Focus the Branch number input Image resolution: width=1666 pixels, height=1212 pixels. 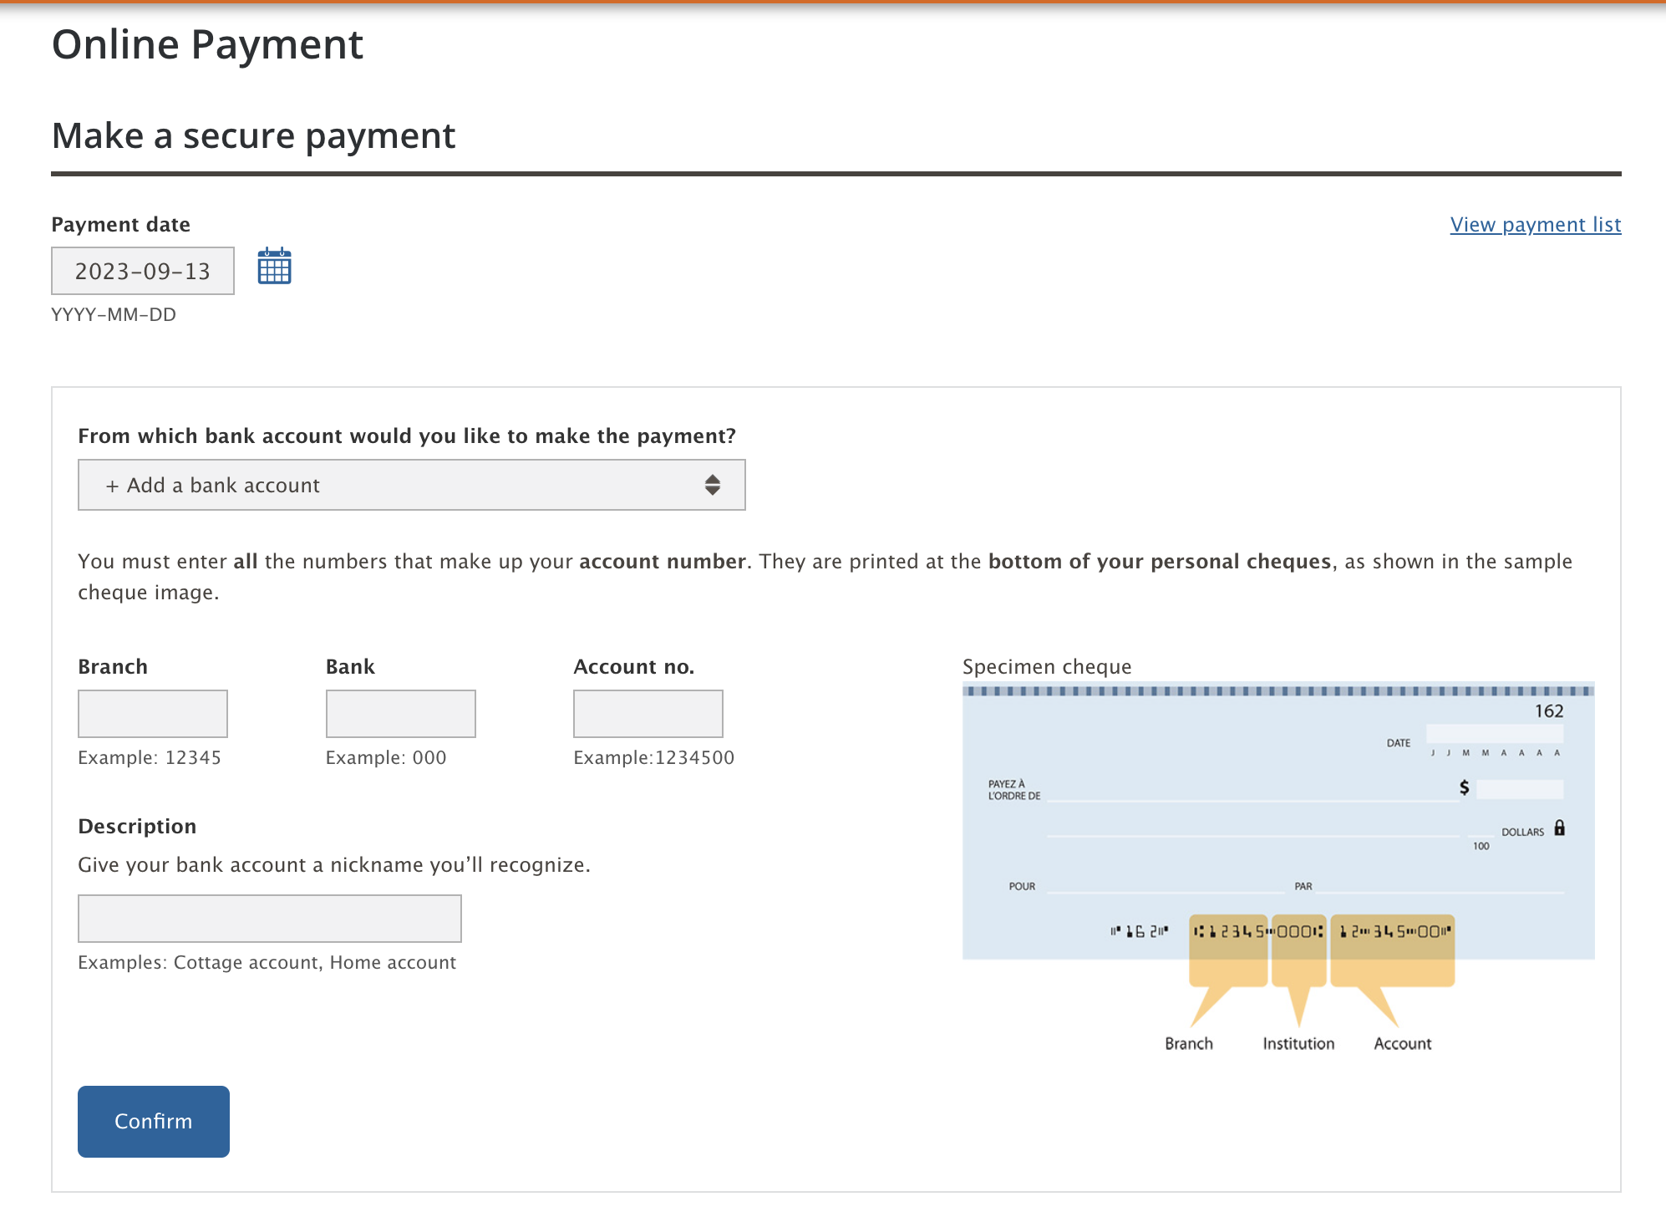point(153,714)
